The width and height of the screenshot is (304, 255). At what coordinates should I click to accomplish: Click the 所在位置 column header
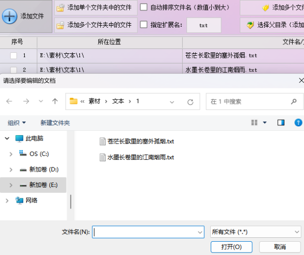pos(110,42)
